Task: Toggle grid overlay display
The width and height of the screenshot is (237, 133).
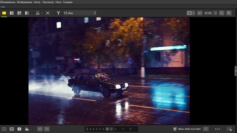Action: (x=11, y=129)
